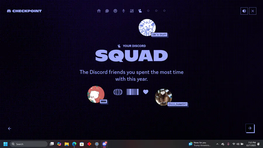Click the taskbar Search box
Screen dimensions: 263x148
tap(29, 144)
